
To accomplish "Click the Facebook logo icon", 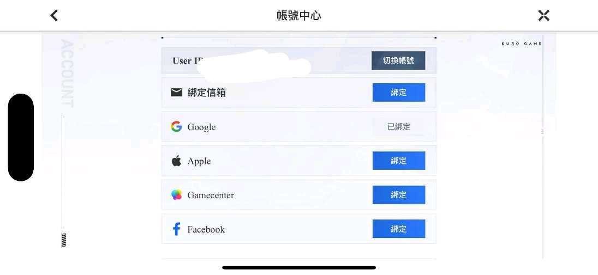I will [176, 229].
